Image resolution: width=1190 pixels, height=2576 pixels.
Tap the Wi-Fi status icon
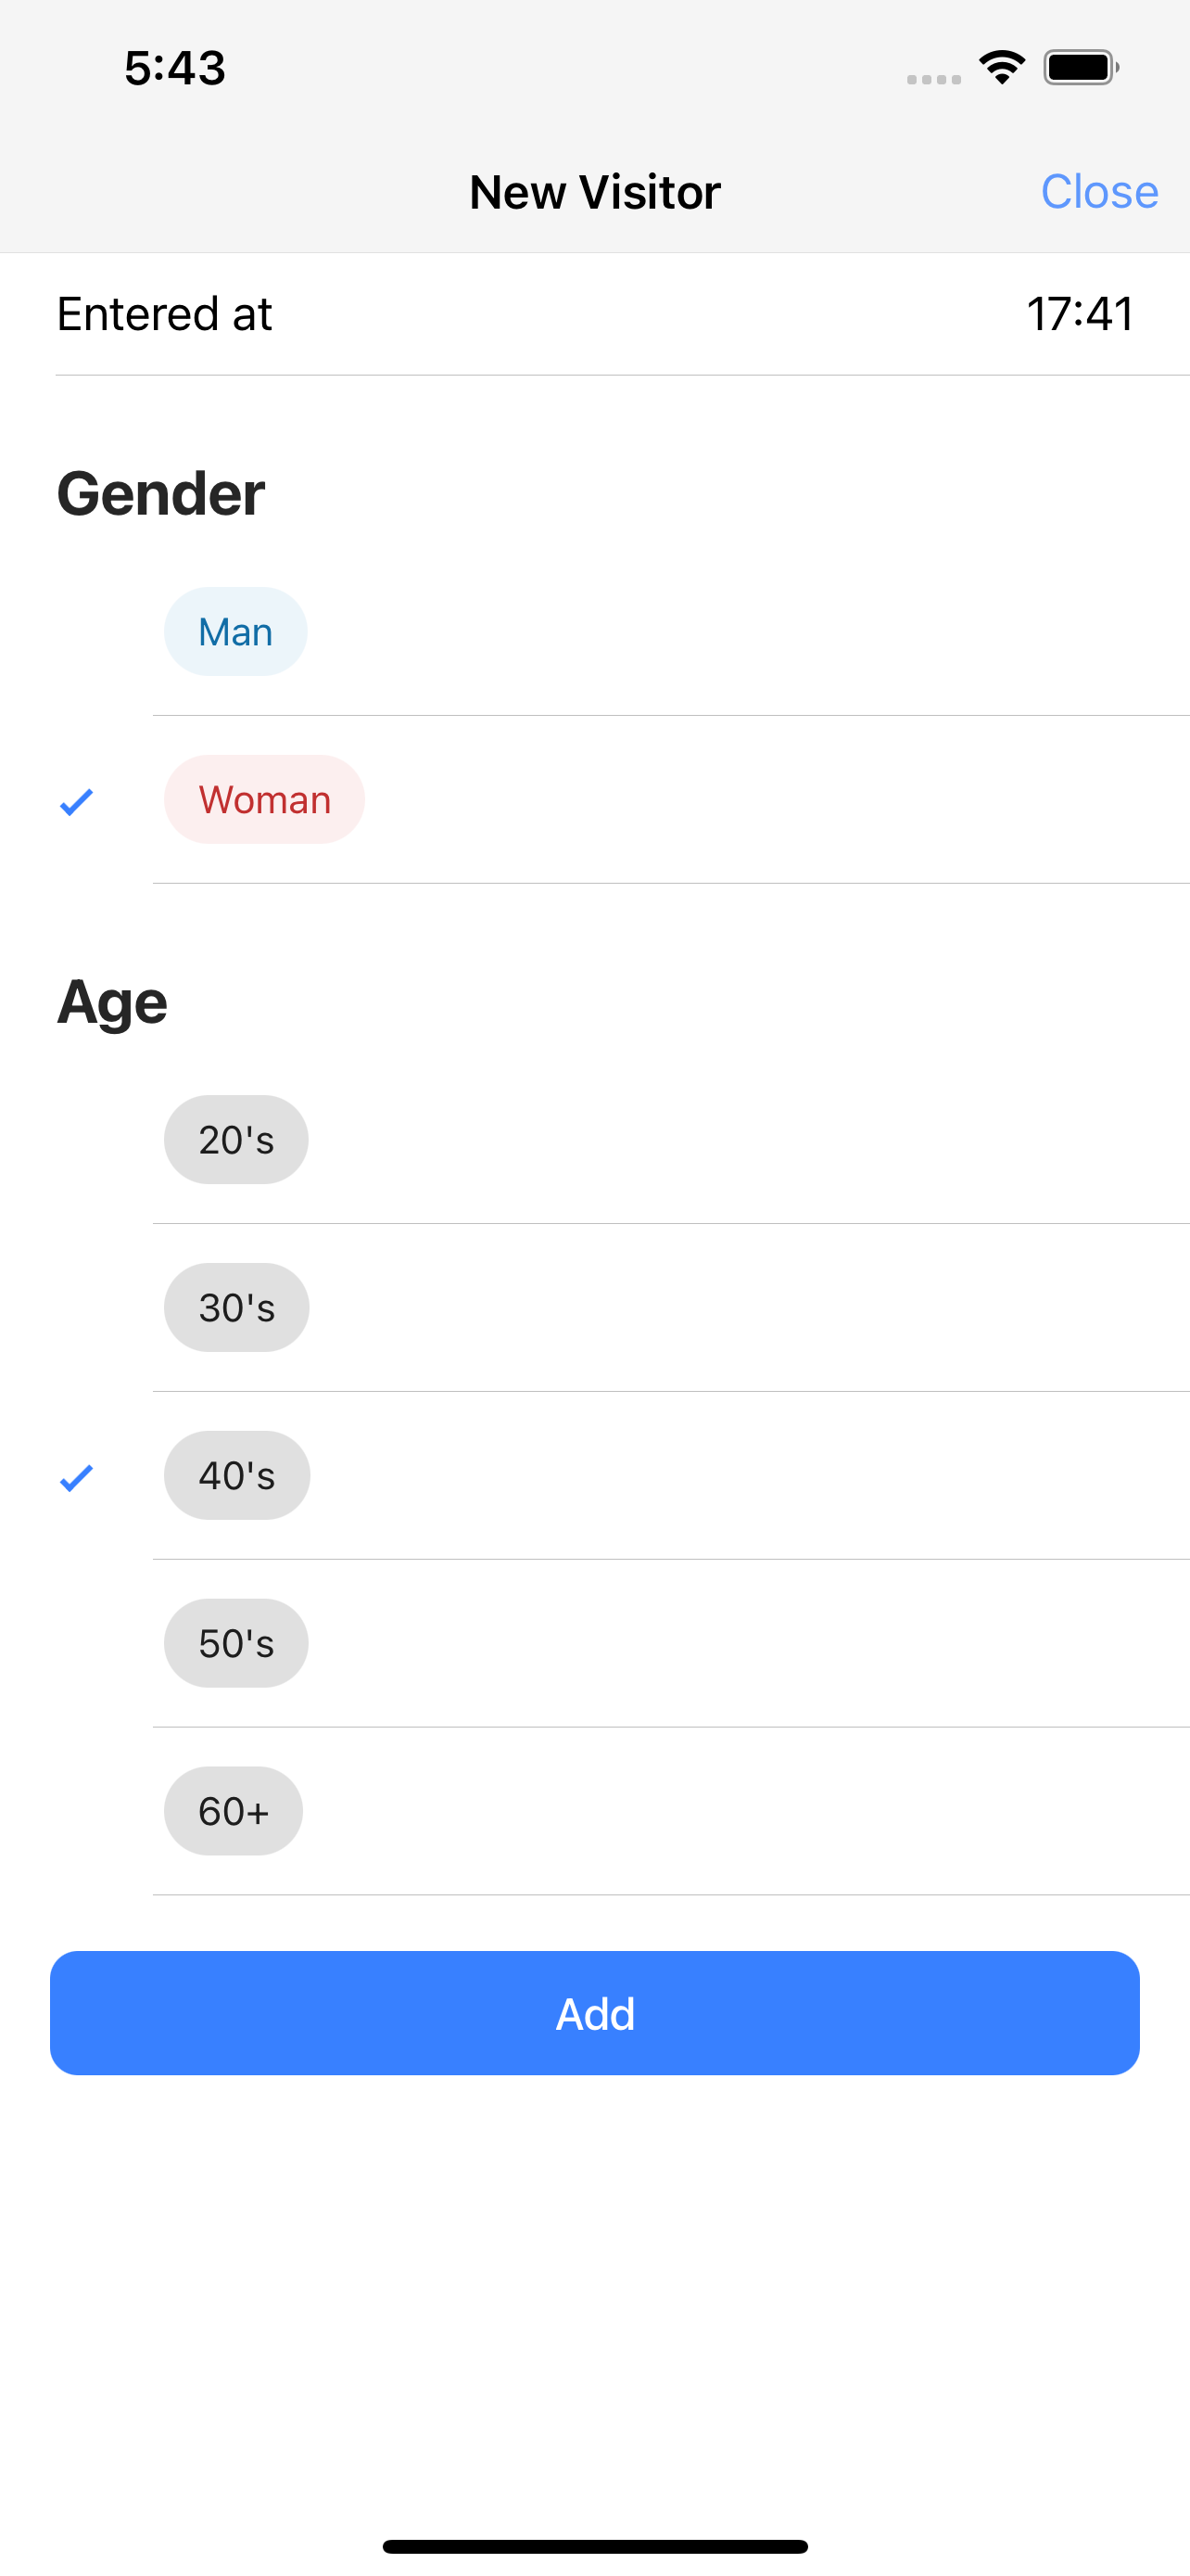(1002, 67)
